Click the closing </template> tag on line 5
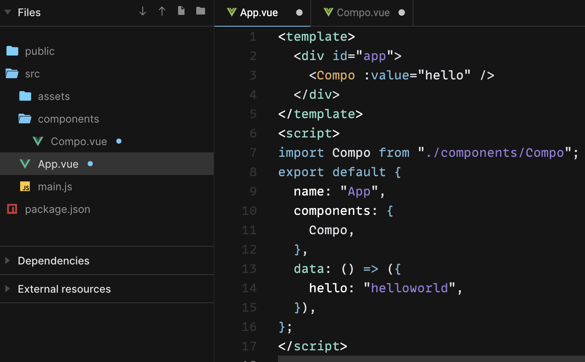The height and width of the screenshot is (362, 585). (x=320, y=114)
